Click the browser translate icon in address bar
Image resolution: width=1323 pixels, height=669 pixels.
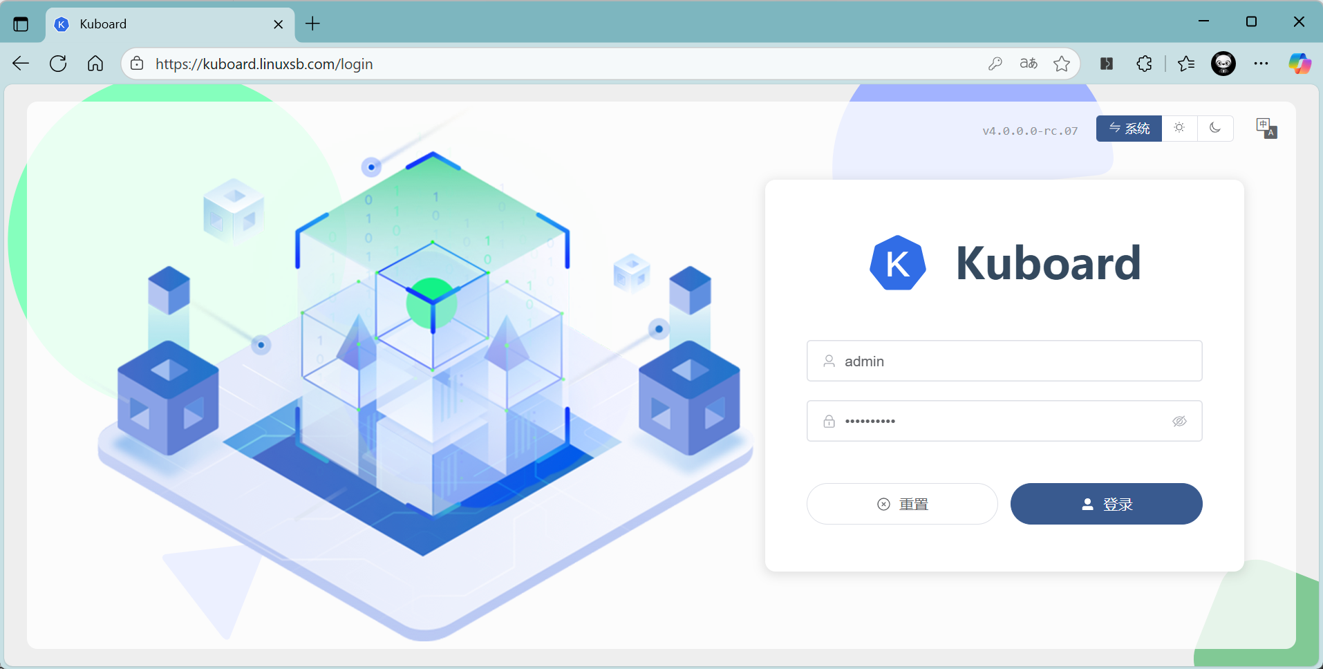1029,64
